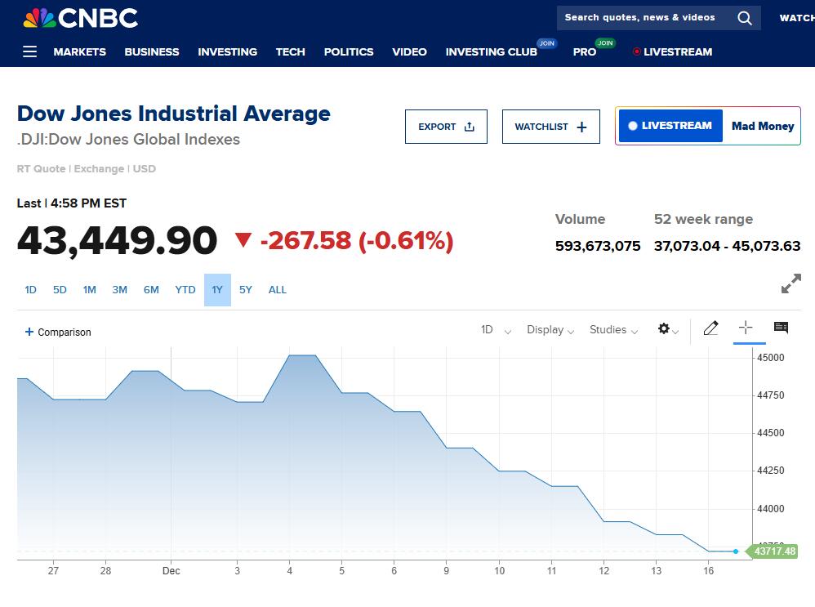Click the blue LIVESTREAM Mad Money button

[670, 126]
